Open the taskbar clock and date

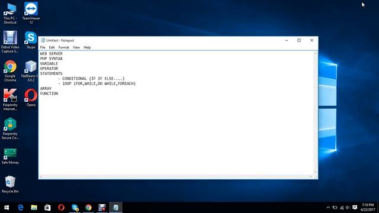point(368,208)
